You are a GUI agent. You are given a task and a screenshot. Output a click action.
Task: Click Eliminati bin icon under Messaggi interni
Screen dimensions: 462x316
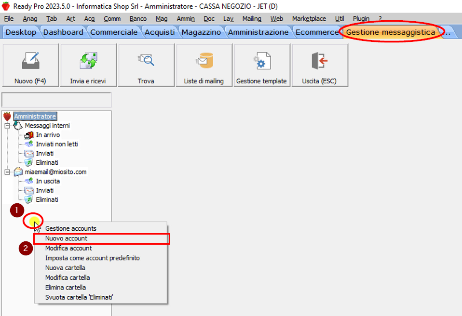pos(28,162)
